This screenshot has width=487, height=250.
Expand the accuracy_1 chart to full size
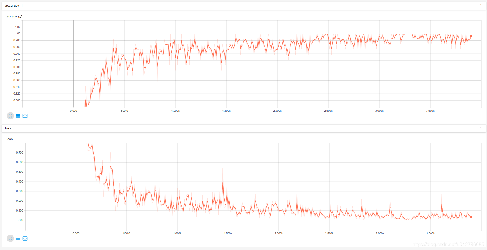10,116
